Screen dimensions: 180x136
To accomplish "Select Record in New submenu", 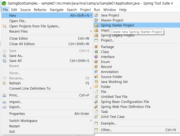I will pos(137,67).
